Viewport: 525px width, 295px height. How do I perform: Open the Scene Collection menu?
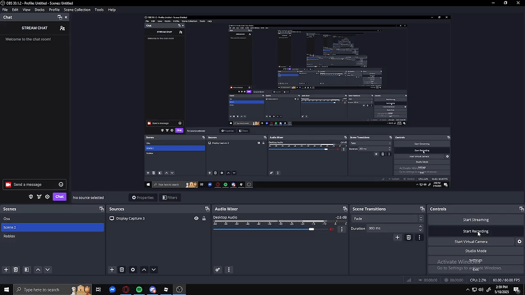tap(77, 10)
